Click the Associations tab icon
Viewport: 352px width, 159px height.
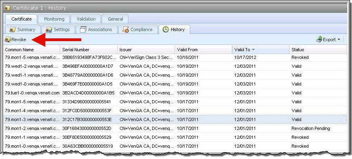pos(83,29)
